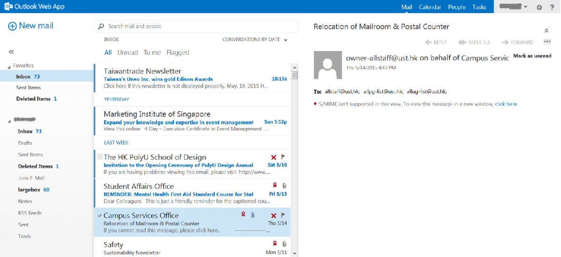The height and width of the screenshot is (257, 561).
Task: Select the All filter tab
Action: (x=108, y=53)
